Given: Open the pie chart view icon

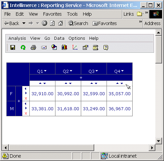Looking at the screenshot, I should pos(54,47).
